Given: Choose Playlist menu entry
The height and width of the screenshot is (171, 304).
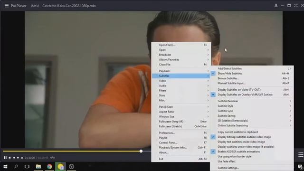Looking at the screenshot, I should [181, 138].
